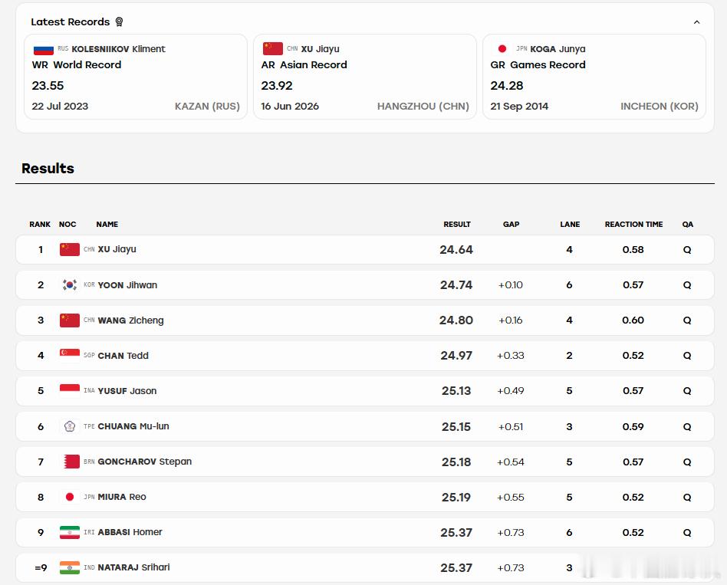Click the Japan flag beside KOGA Junya

coord(502,48)
